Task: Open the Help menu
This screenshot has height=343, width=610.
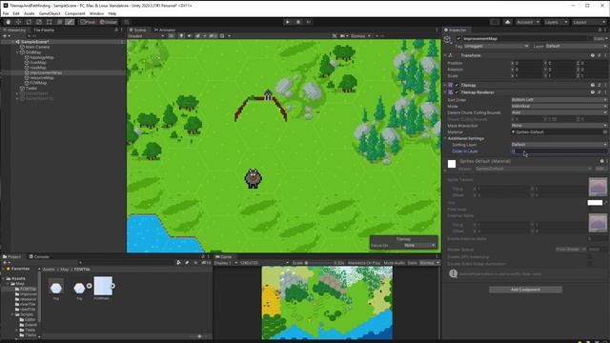Action: [112, 13]
